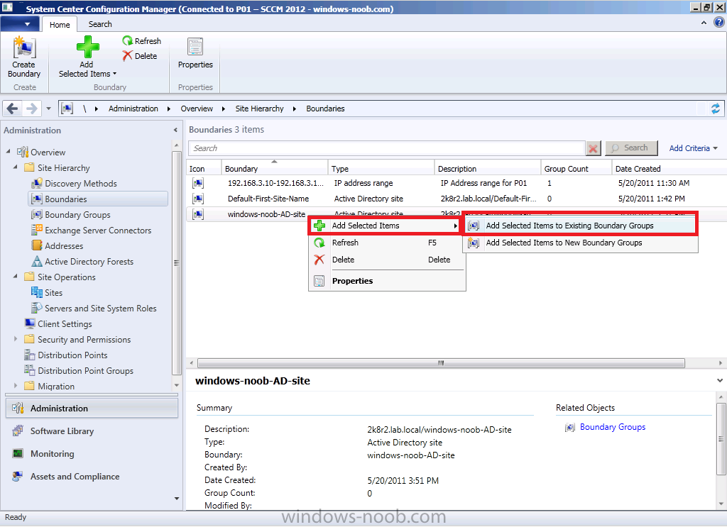This screenshot has height=527, width=727.
Task: Open Properties from the context menu
Action: [387, 281]
